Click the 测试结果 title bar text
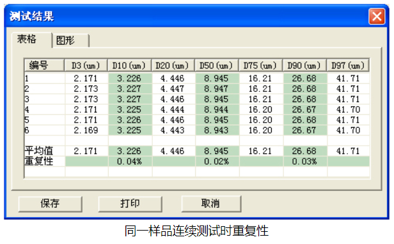This screenshot has width=394, height=244. pos(32,17)
